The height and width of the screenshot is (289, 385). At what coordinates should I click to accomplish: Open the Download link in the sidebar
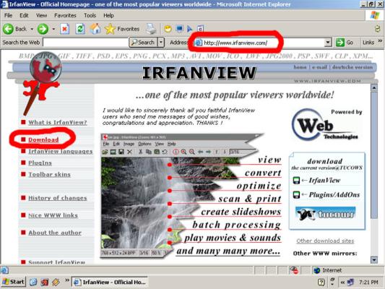coord(43,139)
